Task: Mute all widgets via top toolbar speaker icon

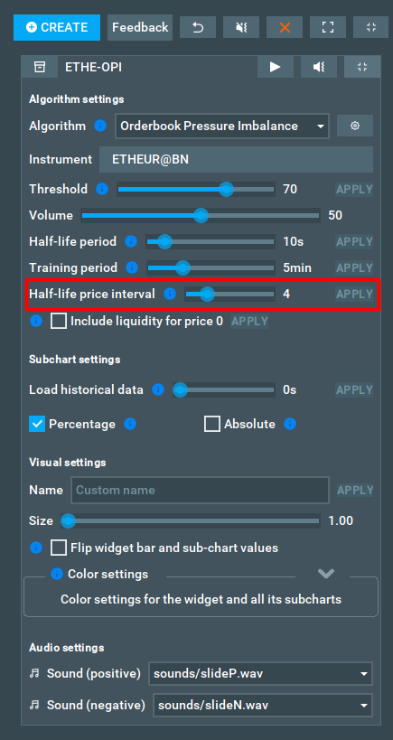Action: point(241,27)
